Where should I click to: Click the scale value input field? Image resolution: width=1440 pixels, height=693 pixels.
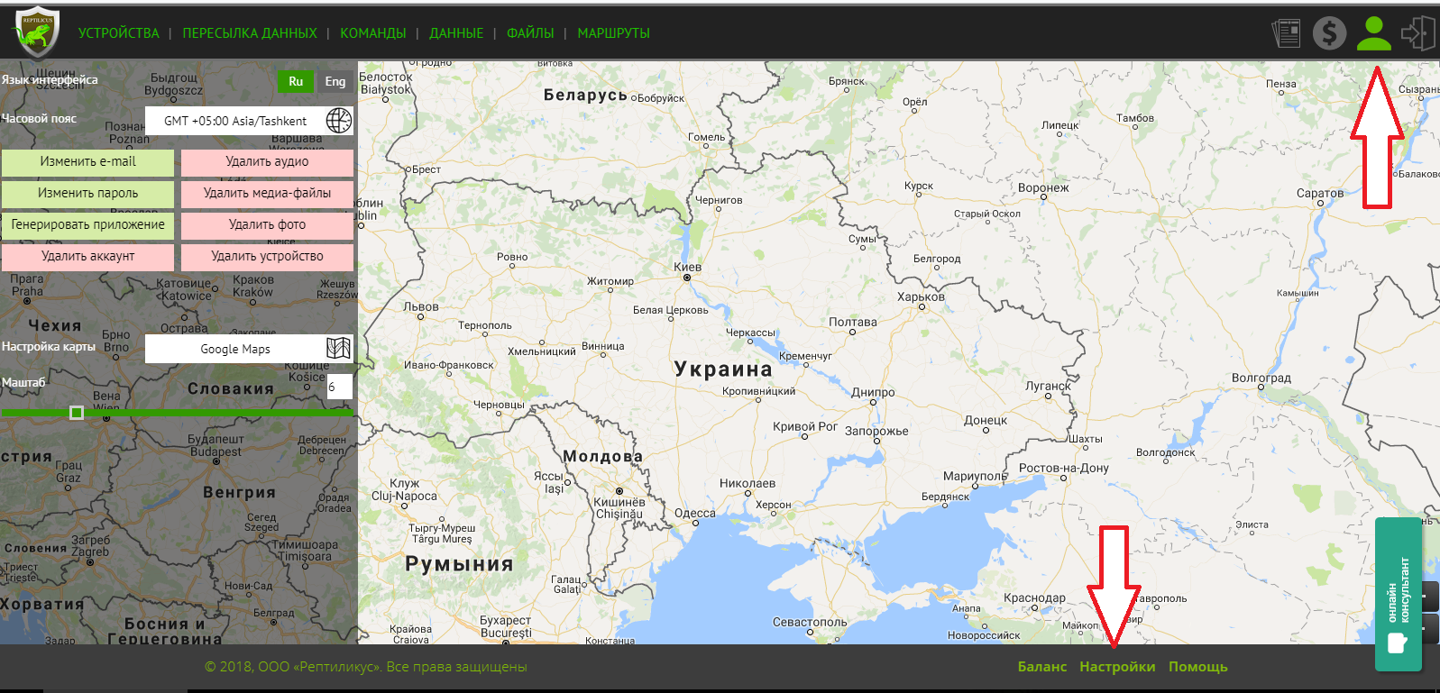[x=339, y=387]
